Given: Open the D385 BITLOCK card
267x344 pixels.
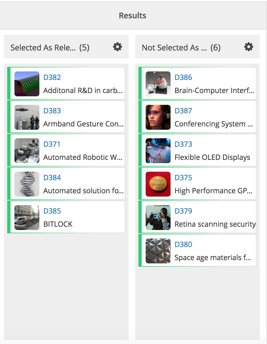Looking at the screenshot, I should 66,217.
